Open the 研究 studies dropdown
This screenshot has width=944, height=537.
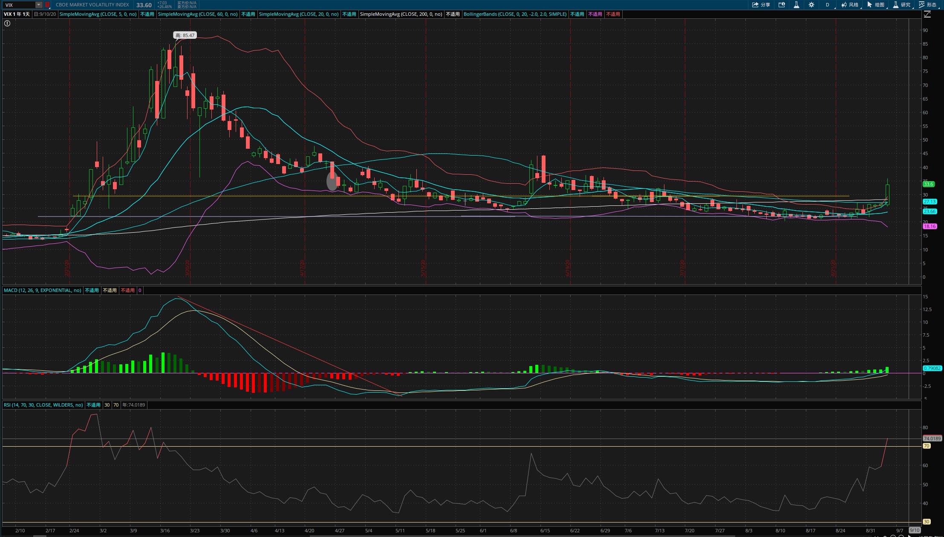click(x=902, y=5)
